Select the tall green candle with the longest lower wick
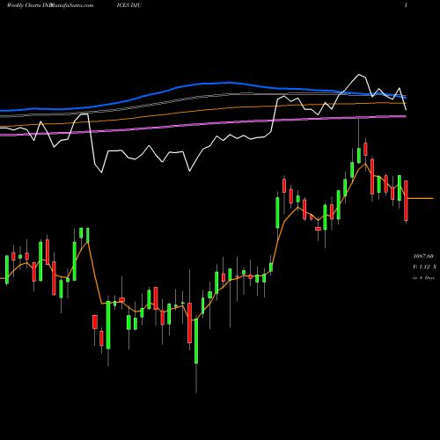The width and height of the screenshot is (440, 440). (196, 341)
